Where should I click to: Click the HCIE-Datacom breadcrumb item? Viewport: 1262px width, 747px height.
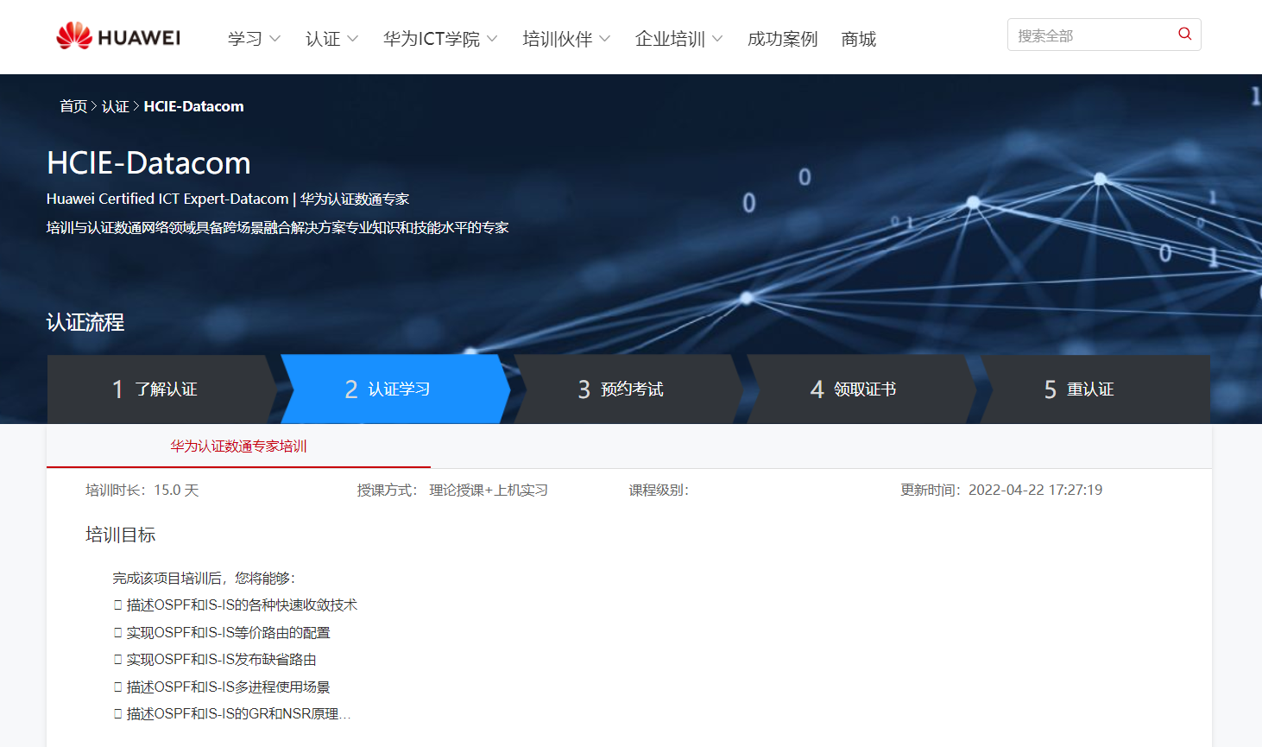(193, 106)
